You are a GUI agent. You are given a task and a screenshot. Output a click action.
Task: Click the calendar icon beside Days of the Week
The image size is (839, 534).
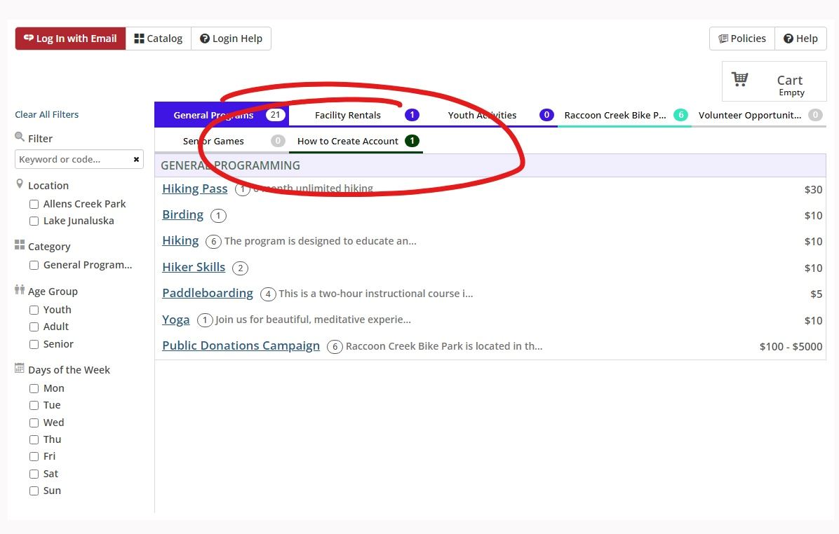[x=21, y=369]
